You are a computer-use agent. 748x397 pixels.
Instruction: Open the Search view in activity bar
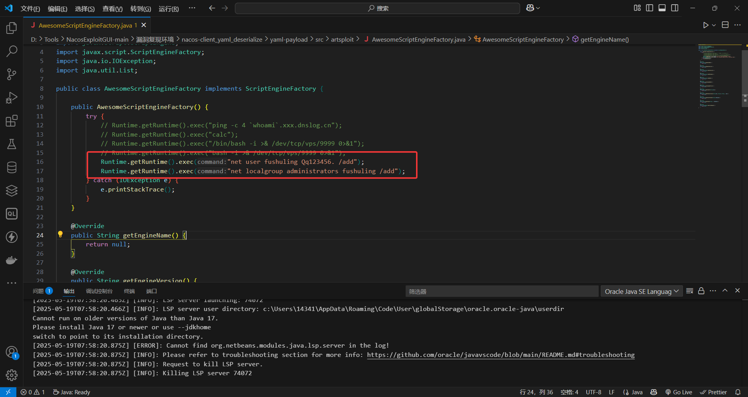pos(12,51)
